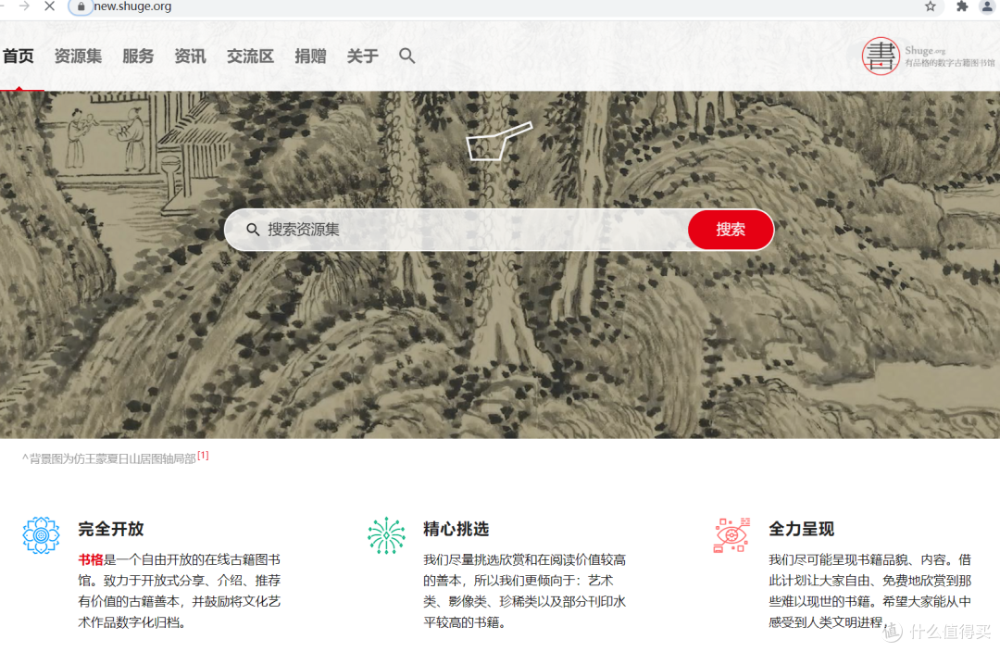Open the 首页 nav item
1000x652 pixels.
(19, 56)
